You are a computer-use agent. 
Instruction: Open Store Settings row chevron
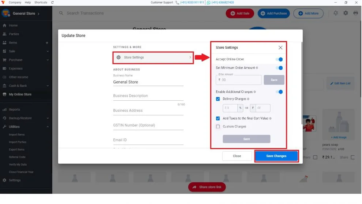tap(190, 58)
